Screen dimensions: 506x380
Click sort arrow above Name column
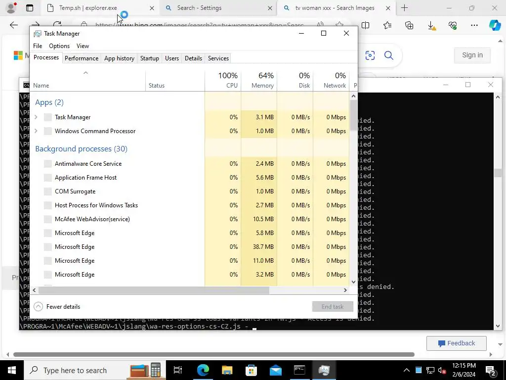[x=85, y=73]
